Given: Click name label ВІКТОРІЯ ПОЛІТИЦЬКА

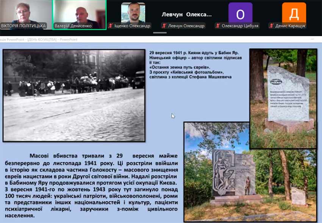Looking at the screenshot, I should (23, 26).
